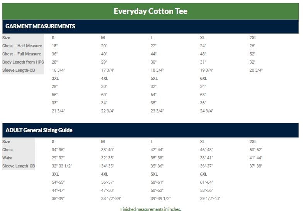
Task: Click the Everyday Cotton Tee title banner
Action: (x=150, y=11)
